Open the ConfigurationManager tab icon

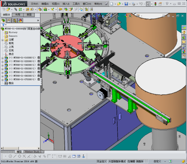[15, 21]
